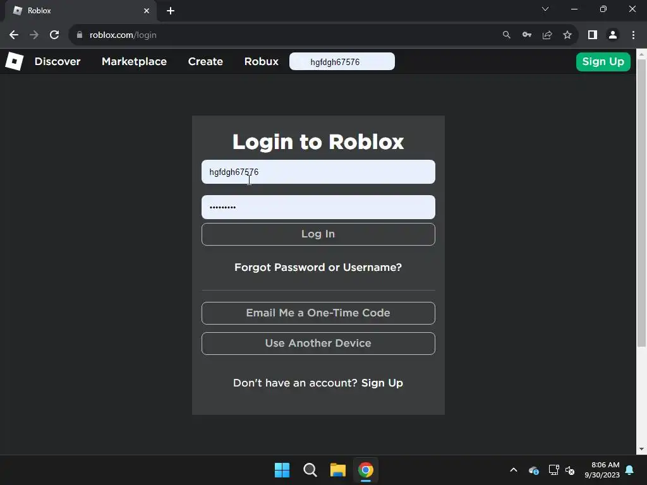This screenshot has height=485, width=647.
Task: Focus the password input field
Action: click(x=318, y=207)
